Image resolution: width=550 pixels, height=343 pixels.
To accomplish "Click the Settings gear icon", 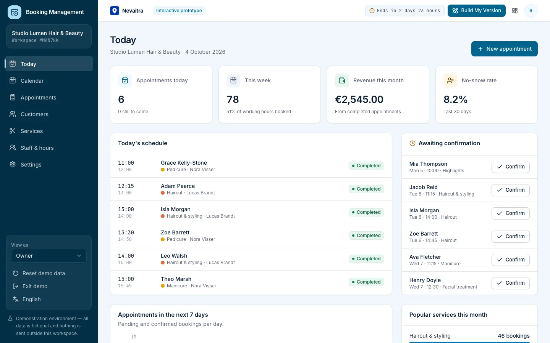I will point(13,164).
